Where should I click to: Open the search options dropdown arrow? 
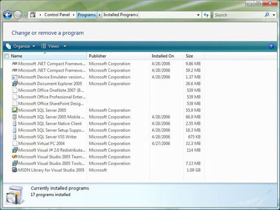[274, 15]
